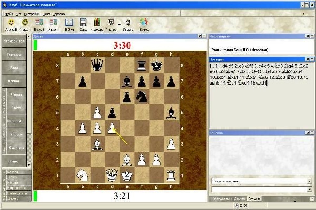The width and height of the screenshot is (316, 210).
Task: Open the Буфер clipboard icon
Action: [144, 22]
